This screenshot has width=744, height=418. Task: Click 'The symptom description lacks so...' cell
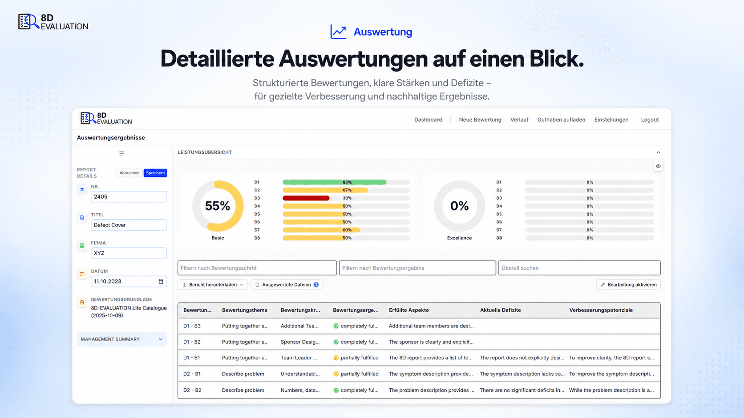[522, 374]
